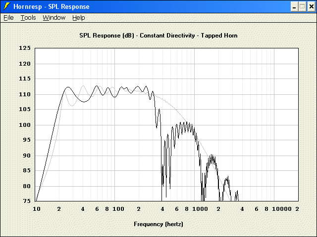The image size is (317, 237).
Task: Click the 105 dB y-axis label
Action: click(25, 109)
